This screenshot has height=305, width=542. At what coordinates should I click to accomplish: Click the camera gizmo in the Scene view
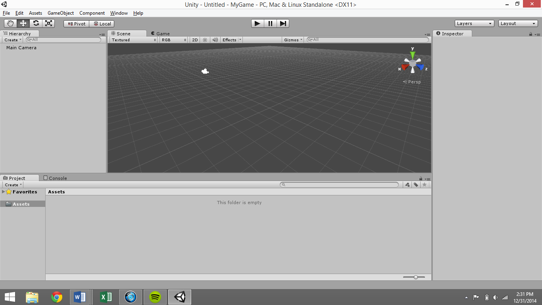(205, 71)
